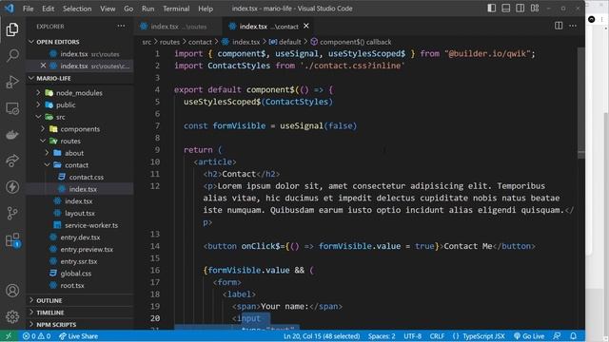This screenshot has height=342, width=609.
Task: Open the Selection menu
Action: click(77, 9)
